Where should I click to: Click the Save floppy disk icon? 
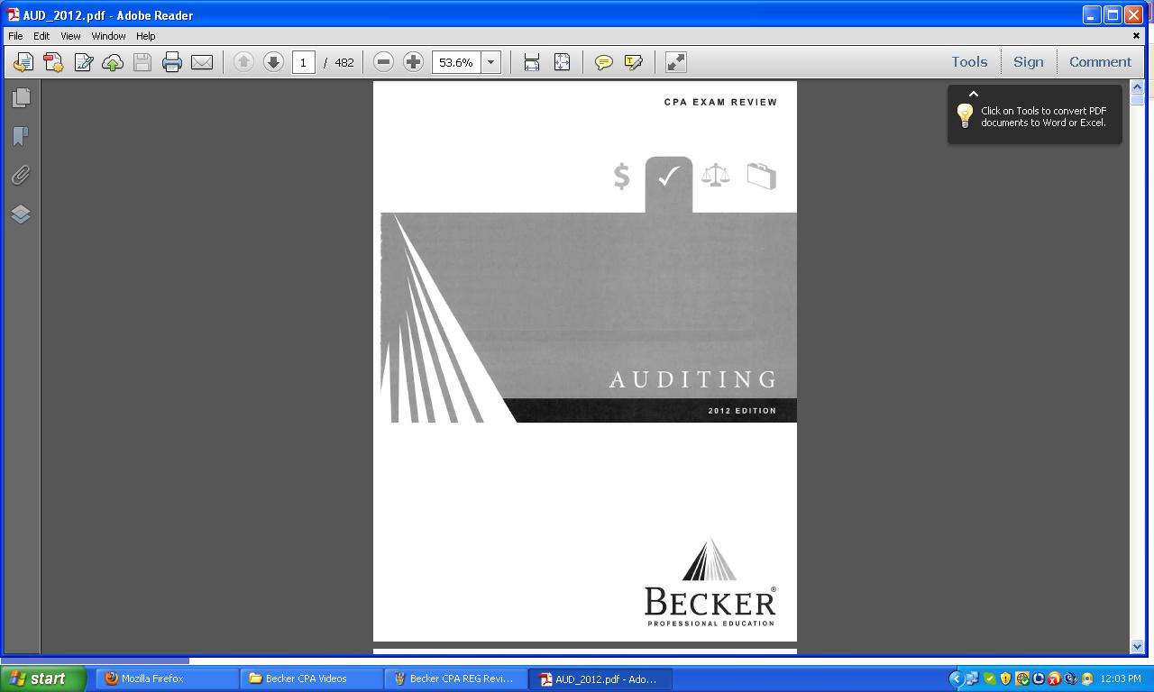pos(142,62)
